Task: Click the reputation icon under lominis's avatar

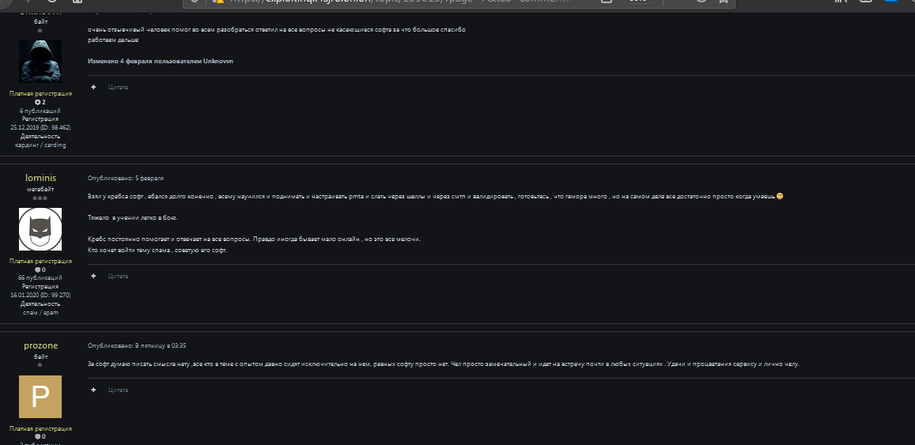Action: 36,270
